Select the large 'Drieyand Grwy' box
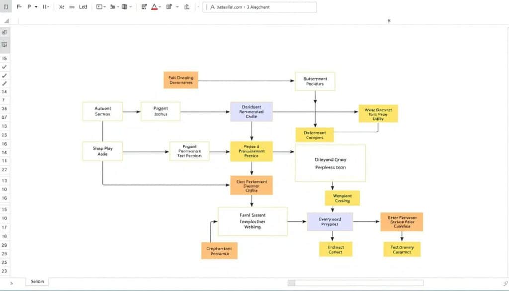The height and width of the screenshot is (291, 509). 330,163
